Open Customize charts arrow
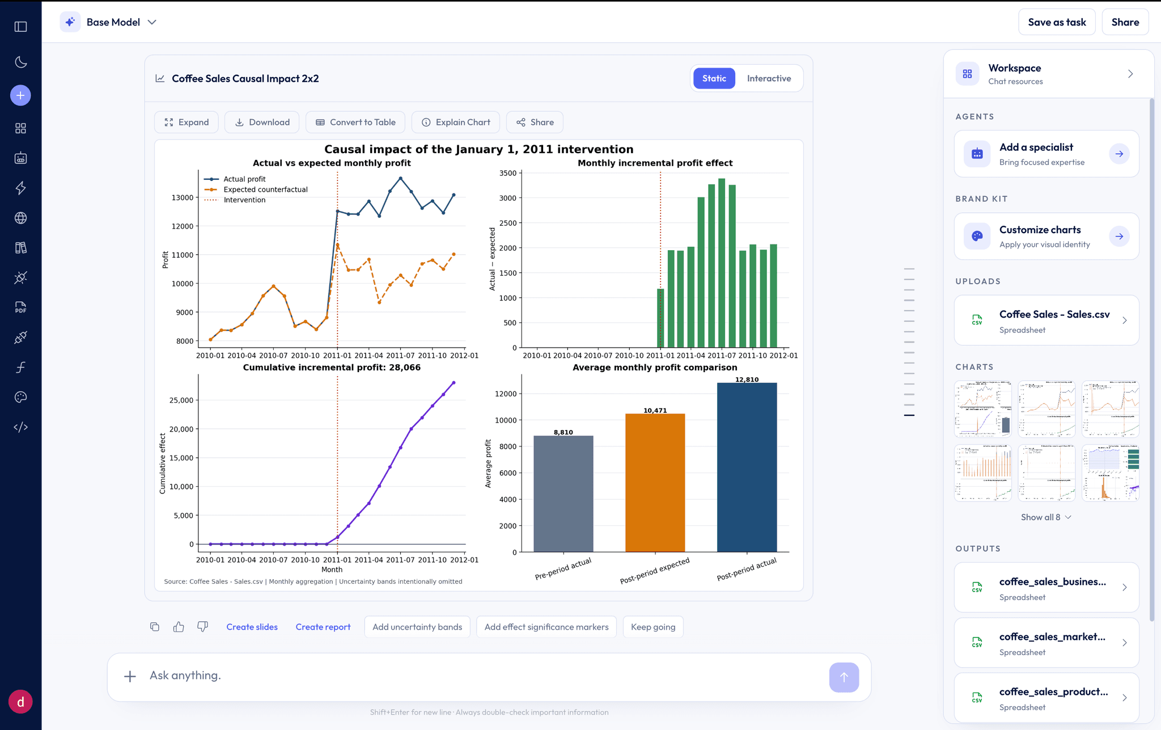The width and height of the screenshot is (1161, 730). pos(1119,237)
